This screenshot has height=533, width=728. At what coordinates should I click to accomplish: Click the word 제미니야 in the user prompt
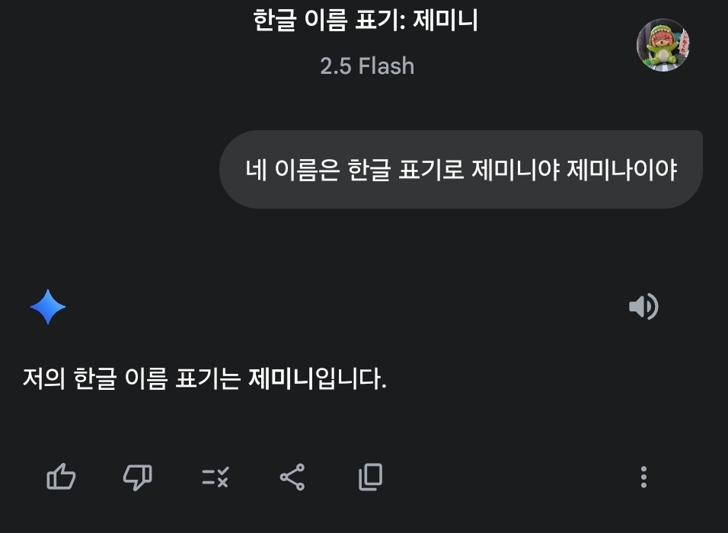point(515,169)
